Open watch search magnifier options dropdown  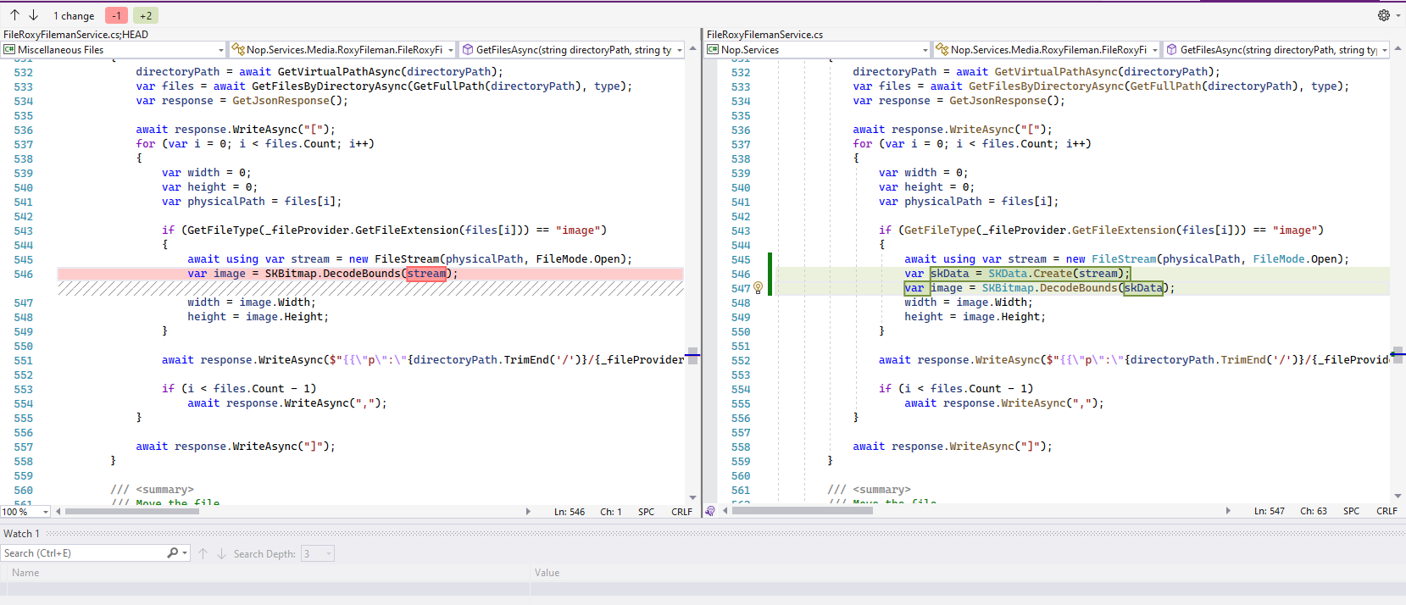pyautogui.click(x=177, y=553)
